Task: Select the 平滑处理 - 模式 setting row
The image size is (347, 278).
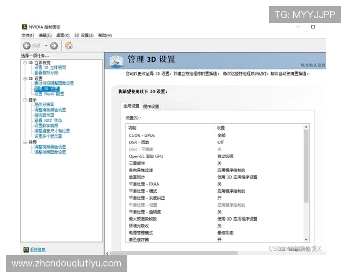Action: [x=215, y=191]
